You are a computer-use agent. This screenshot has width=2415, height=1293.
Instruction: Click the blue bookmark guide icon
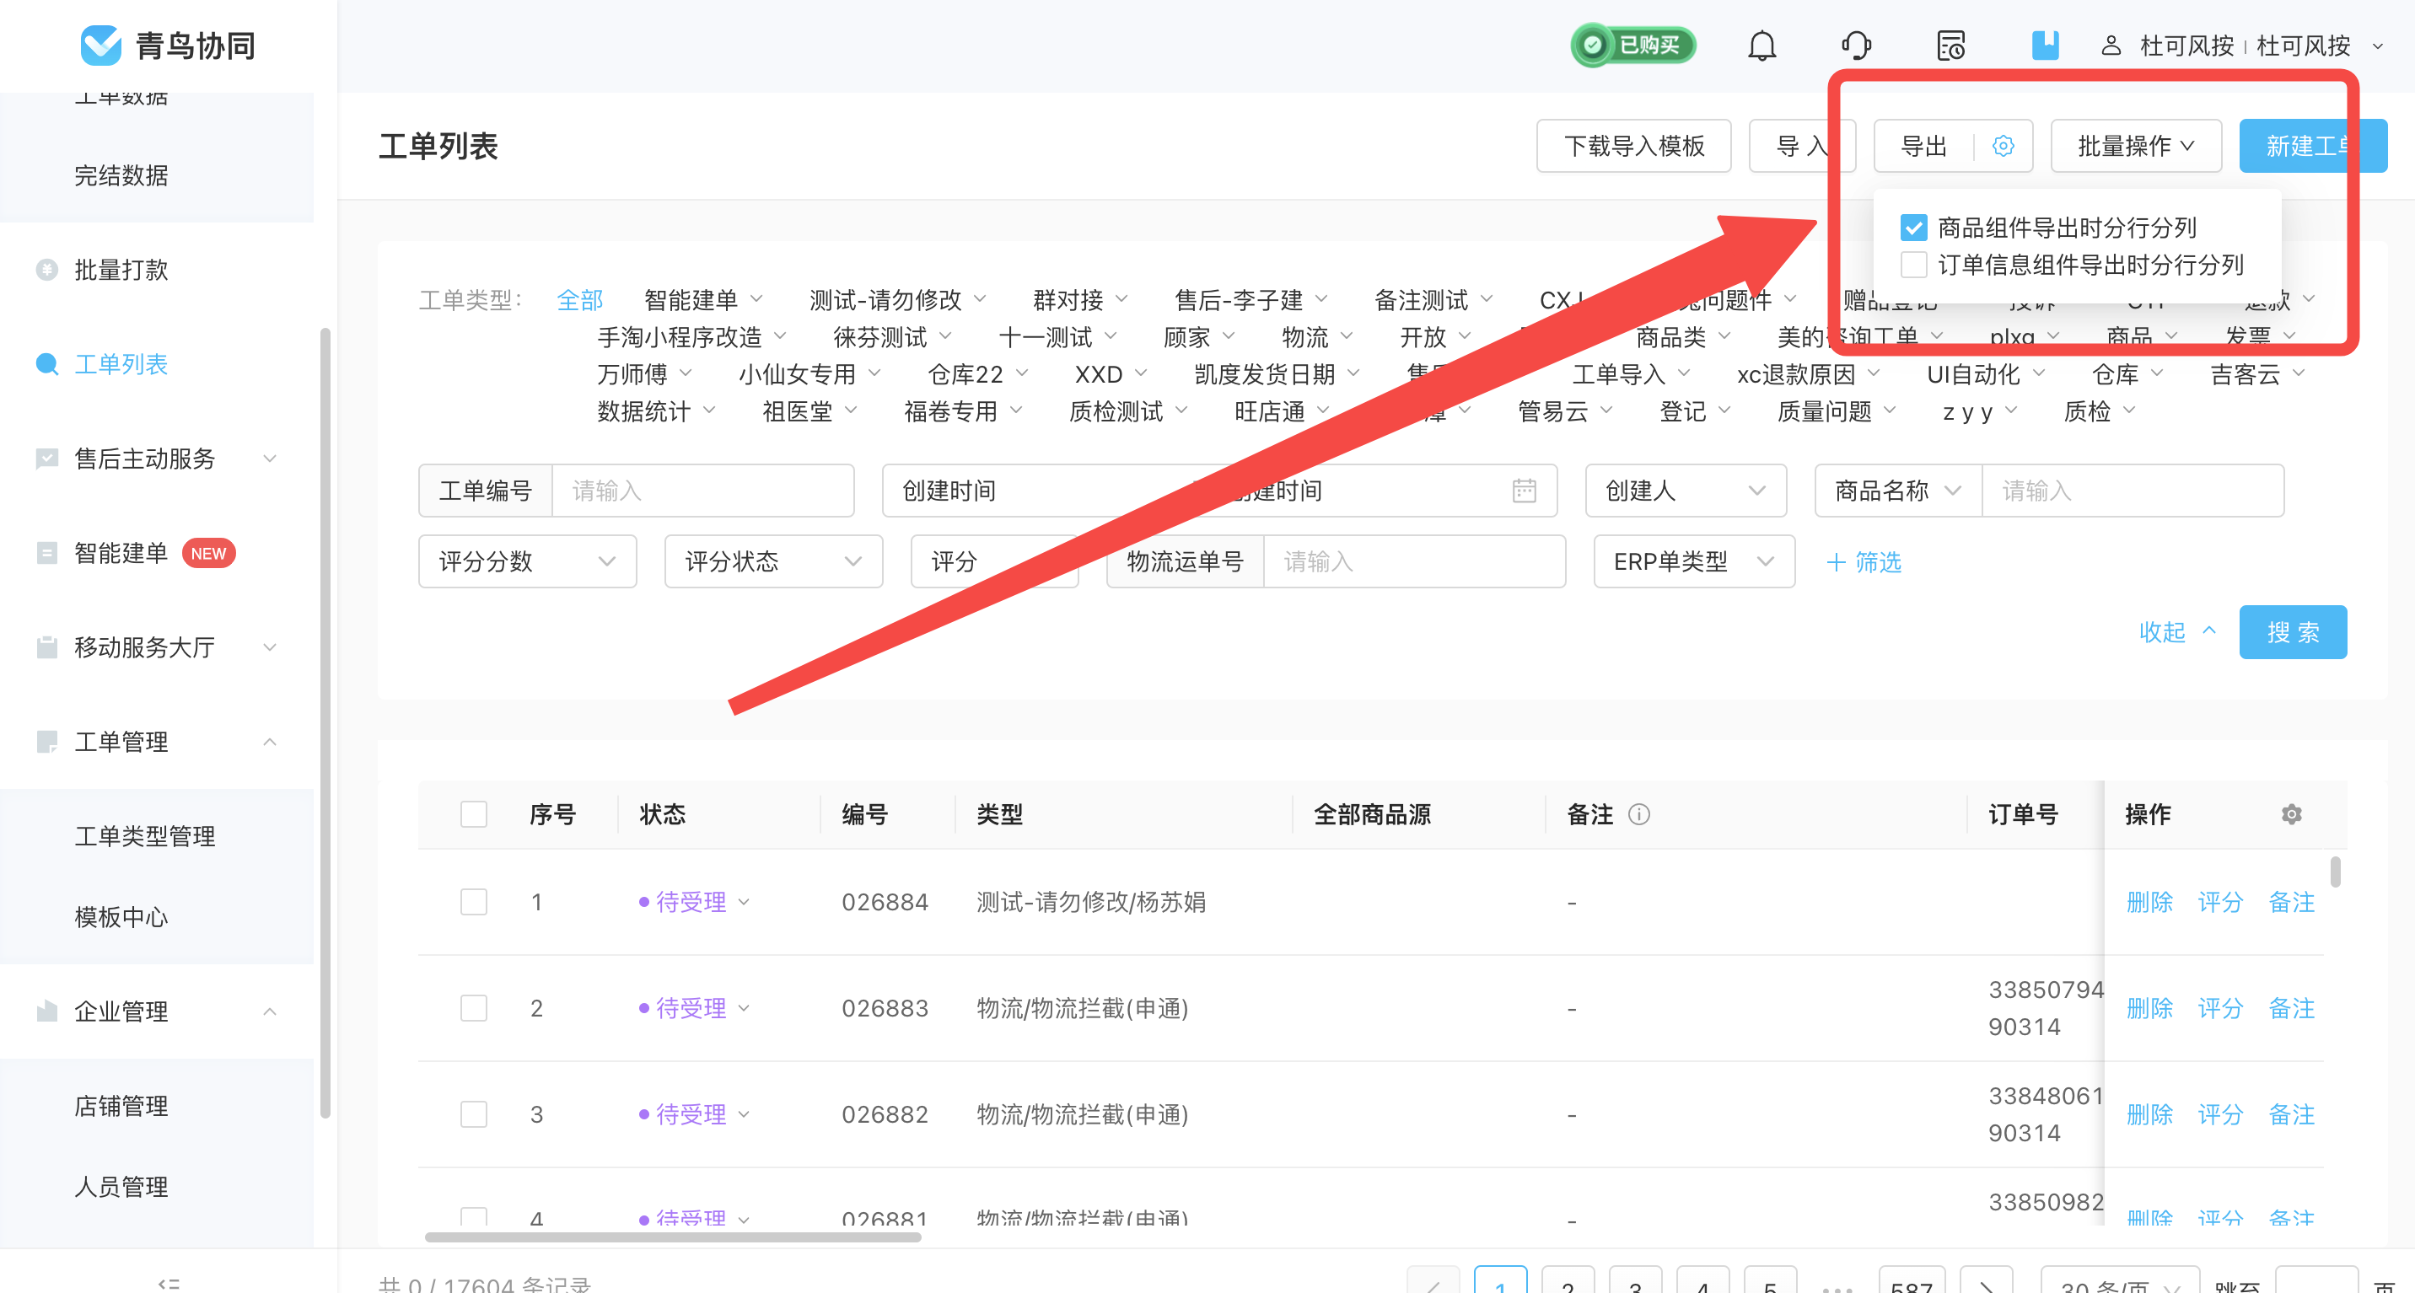[x=2045, y=45]
